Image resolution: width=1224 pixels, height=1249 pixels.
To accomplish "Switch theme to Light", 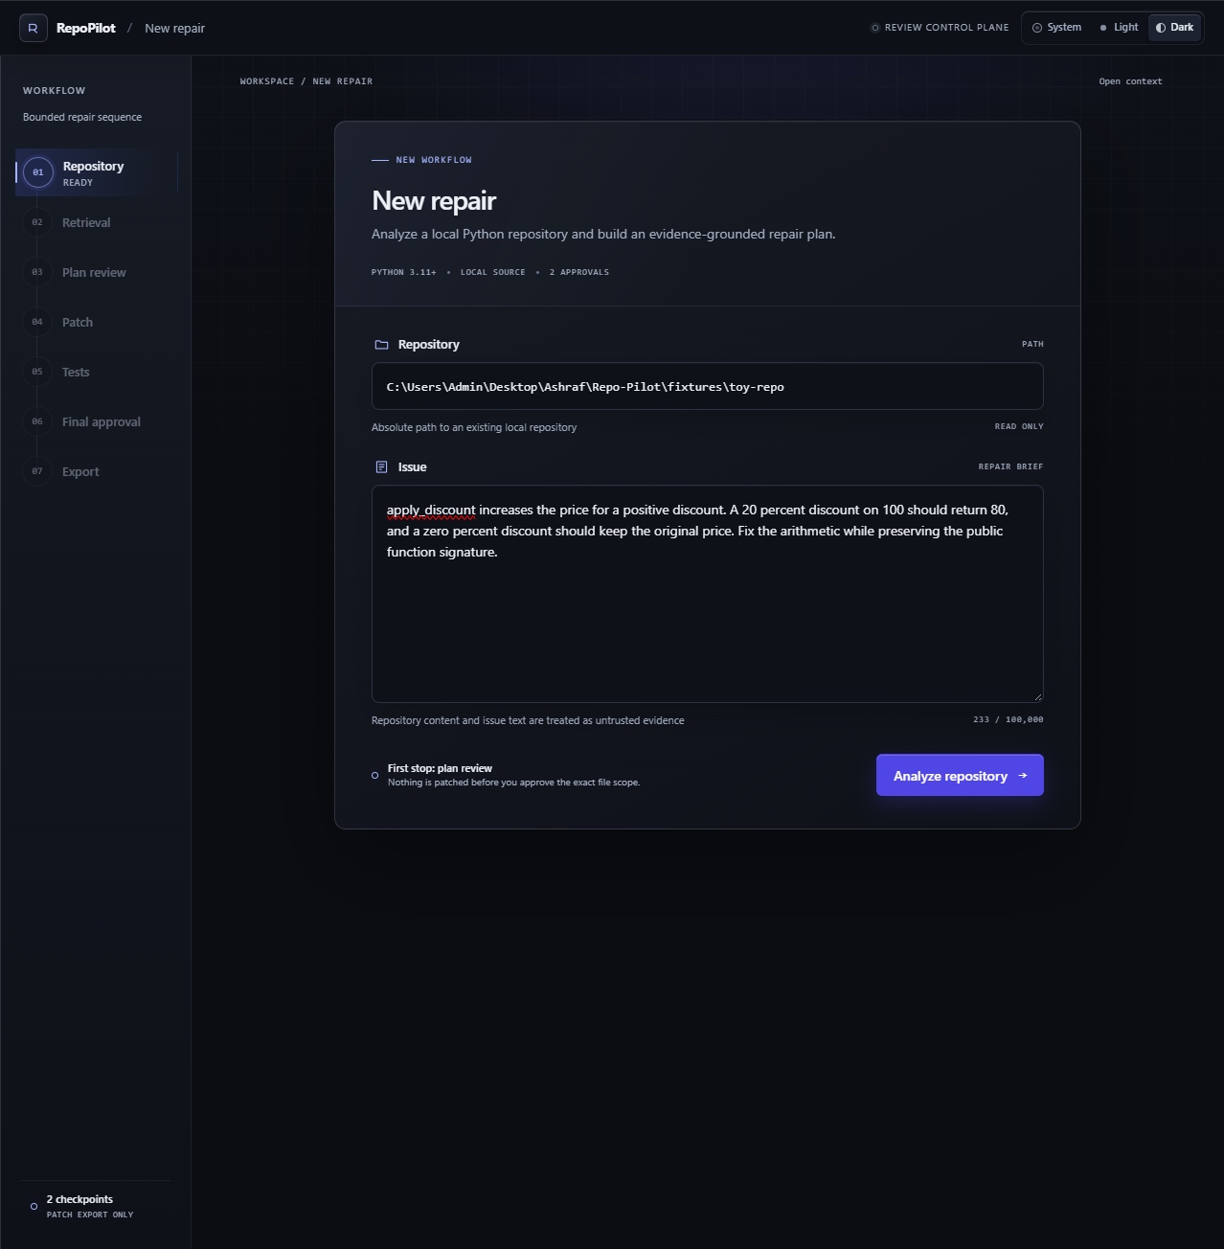I will (1119, 28).
